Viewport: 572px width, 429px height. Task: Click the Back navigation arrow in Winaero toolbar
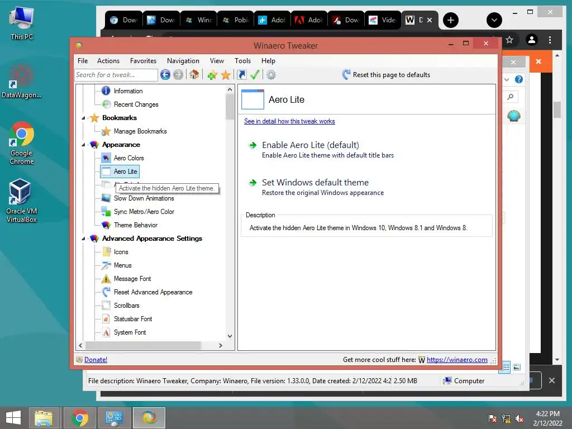[165, 75]
